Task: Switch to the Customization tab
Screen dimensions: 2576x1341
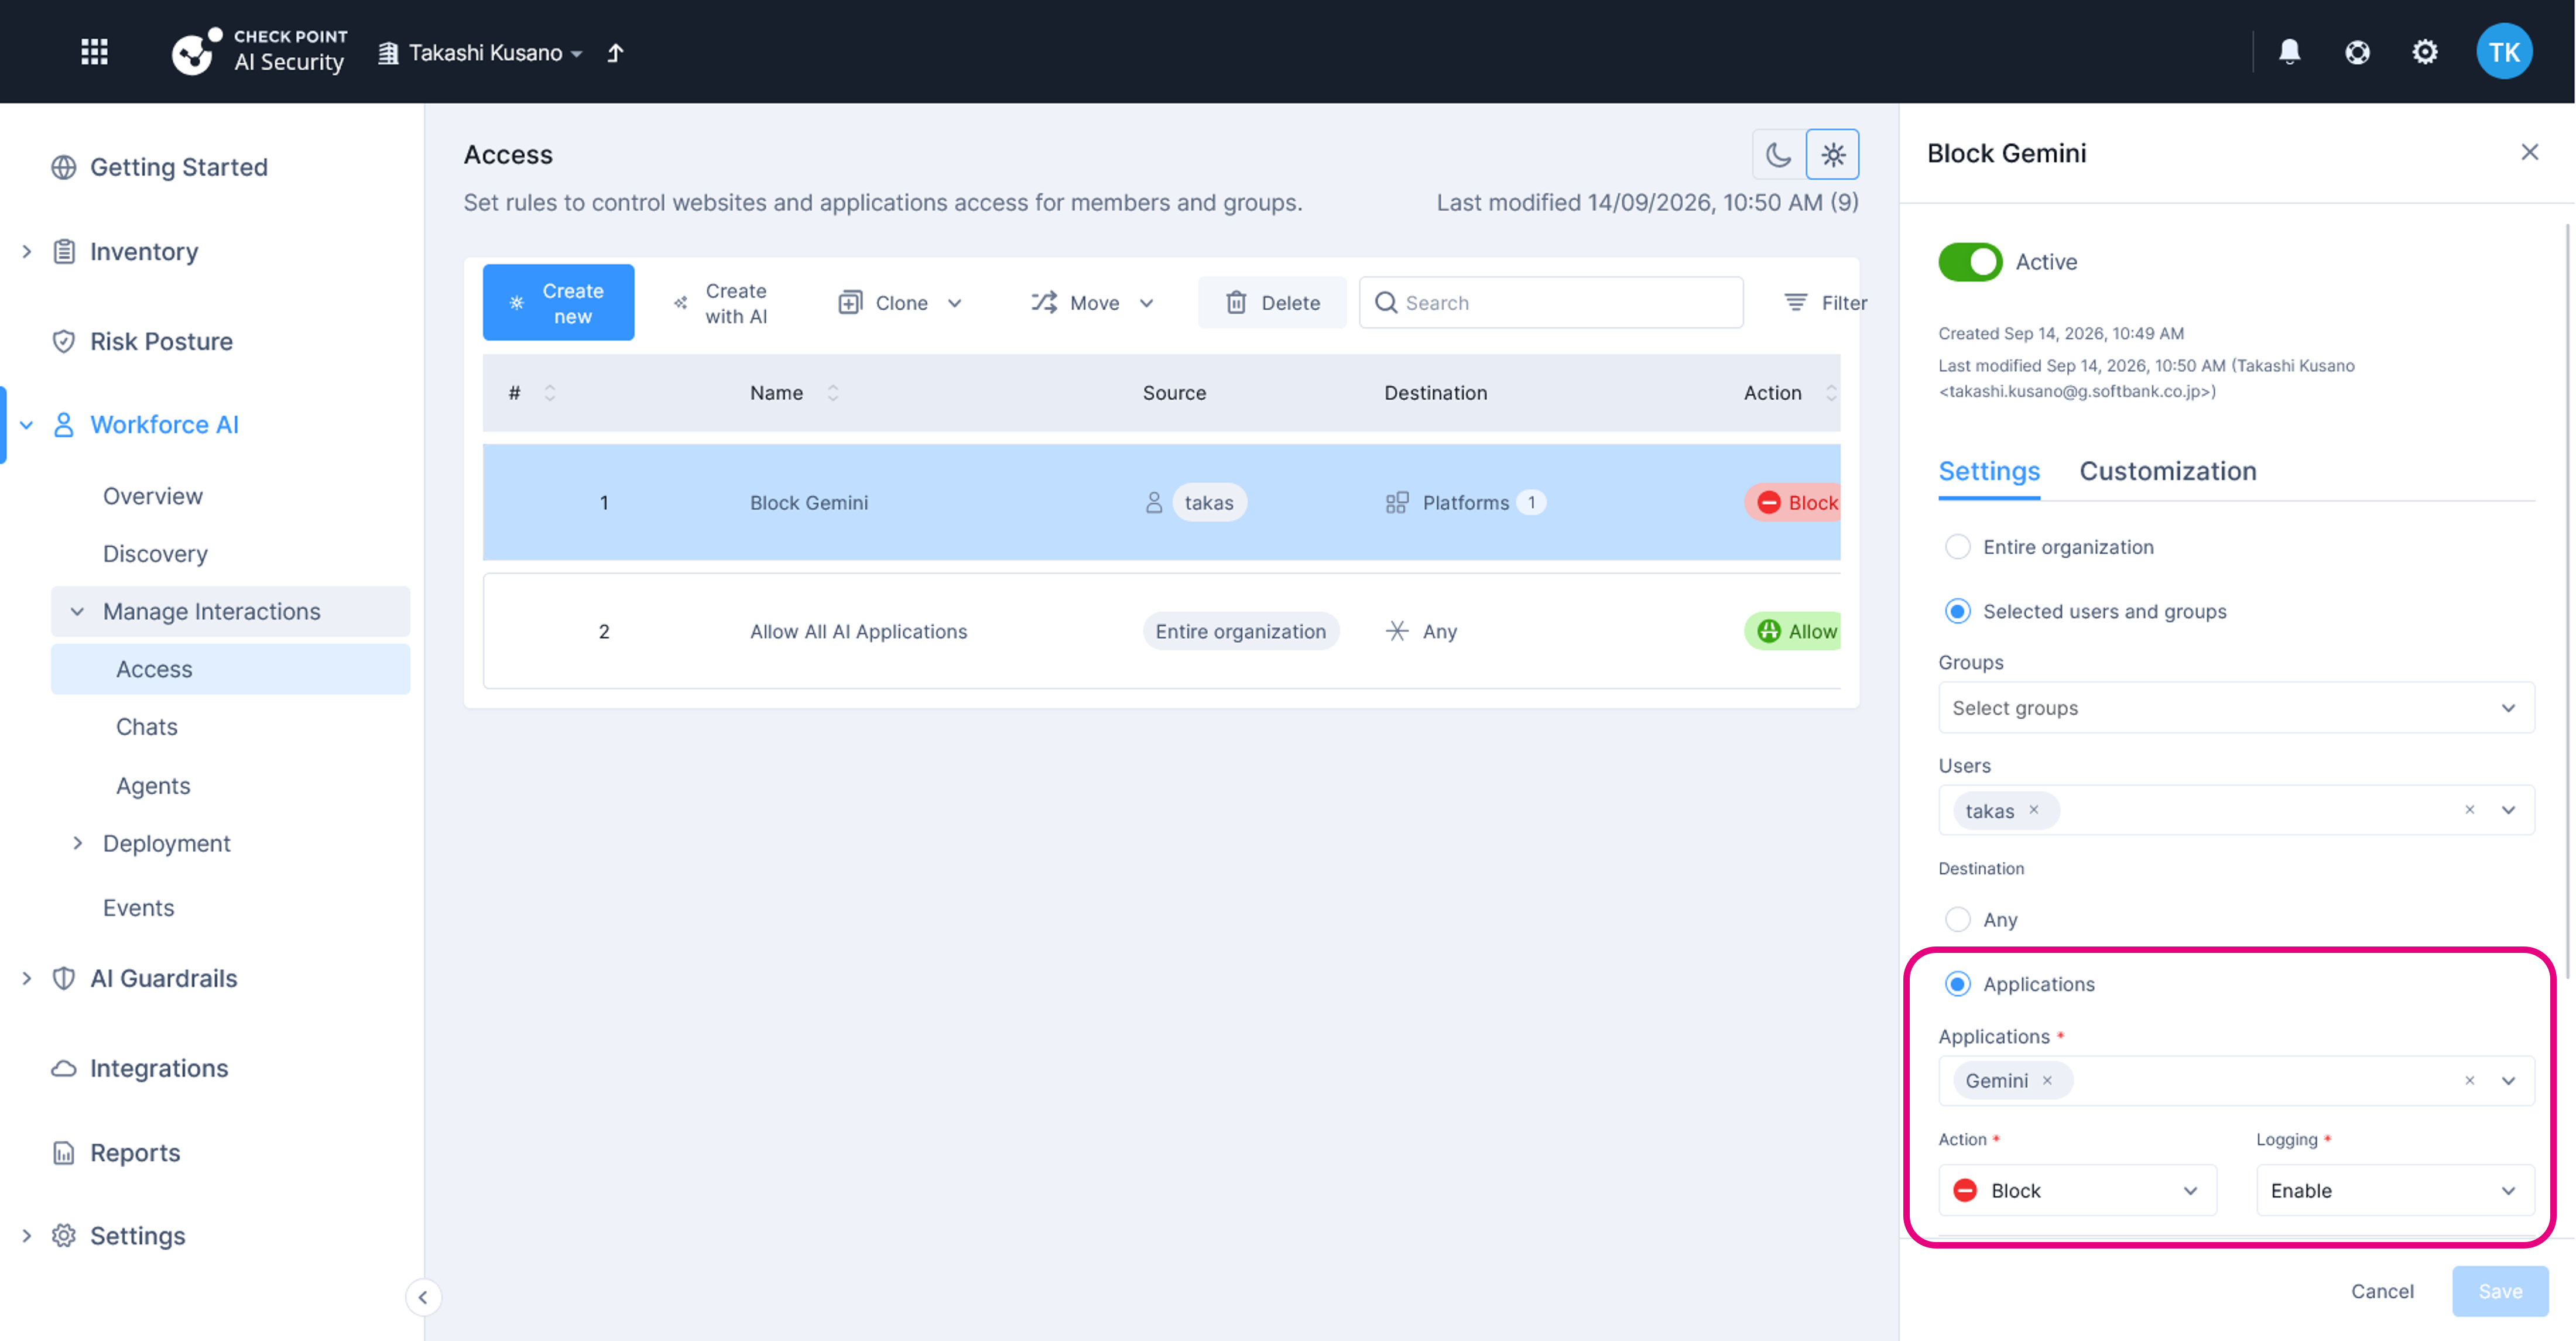Action: [2167, 471]
